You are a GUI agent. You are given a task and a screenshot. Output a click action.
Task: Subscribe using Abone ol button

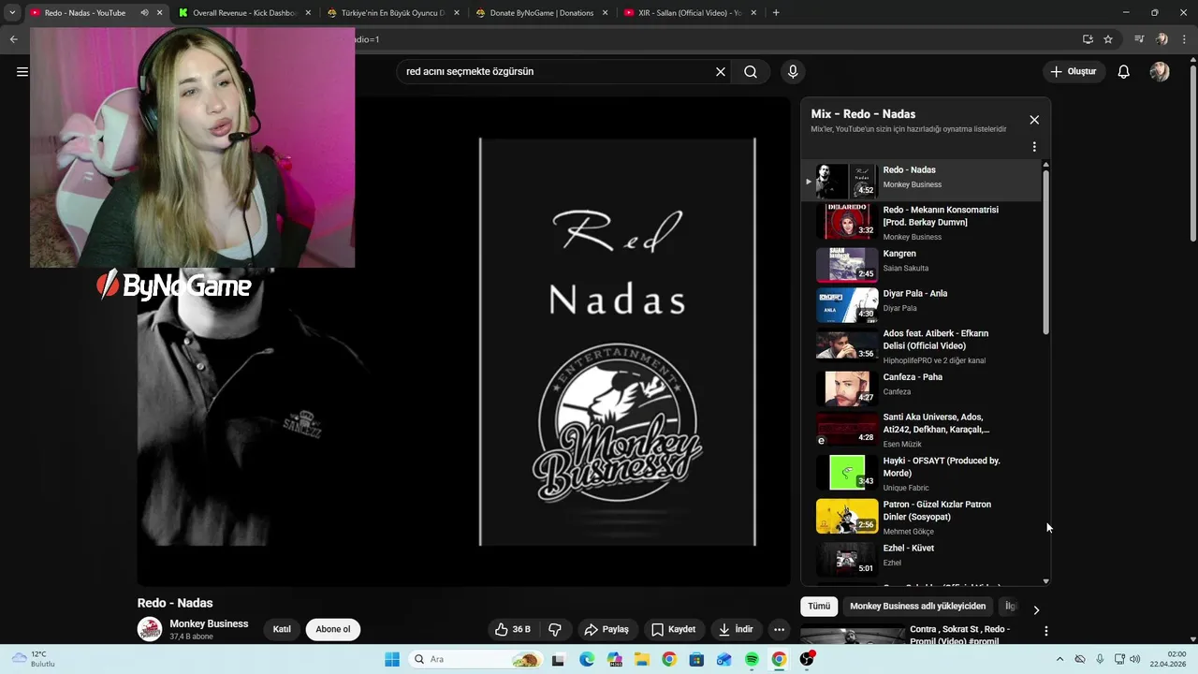point(333,630)
